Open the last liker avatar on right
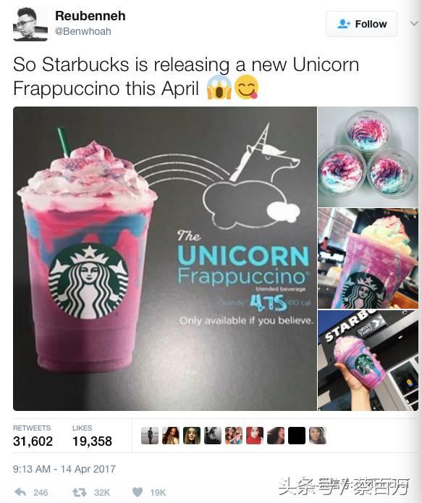Image resolution: width=422 pixels, height=503 pixels. point(318,436)
